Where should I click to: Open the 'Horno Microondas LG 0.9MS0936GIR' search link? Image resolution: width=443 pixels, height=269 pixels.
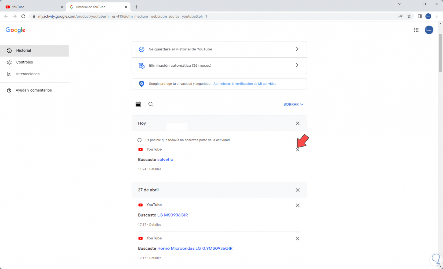coord(195,248)
